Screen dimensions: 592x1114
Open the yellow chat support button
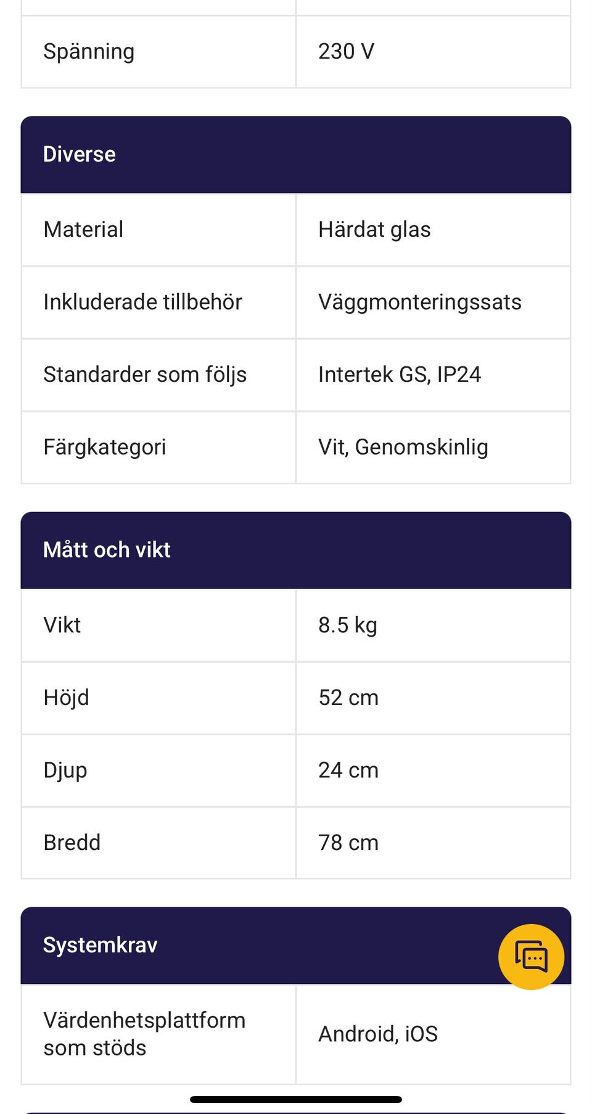coord(531,957)
